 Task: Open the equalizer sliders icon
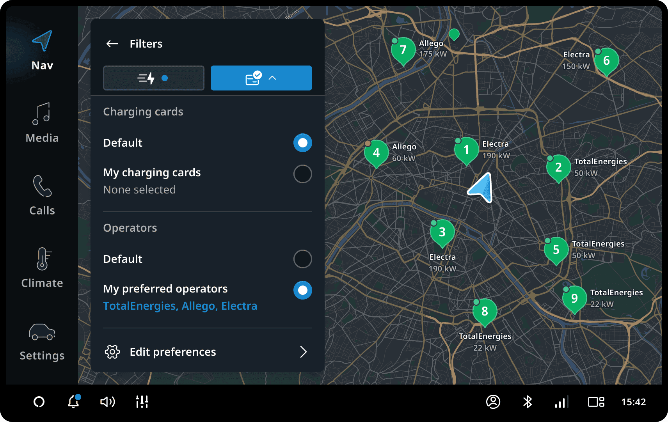click(x=142, y=402)
